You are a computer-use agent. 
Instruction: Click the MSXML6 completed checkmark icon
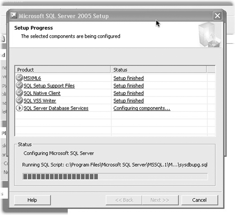click(19, 78)
